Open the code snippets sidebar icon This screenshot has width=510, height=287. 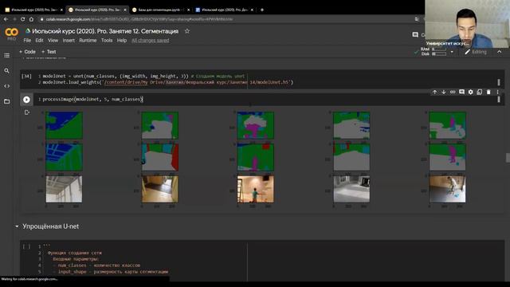point(6,86)
